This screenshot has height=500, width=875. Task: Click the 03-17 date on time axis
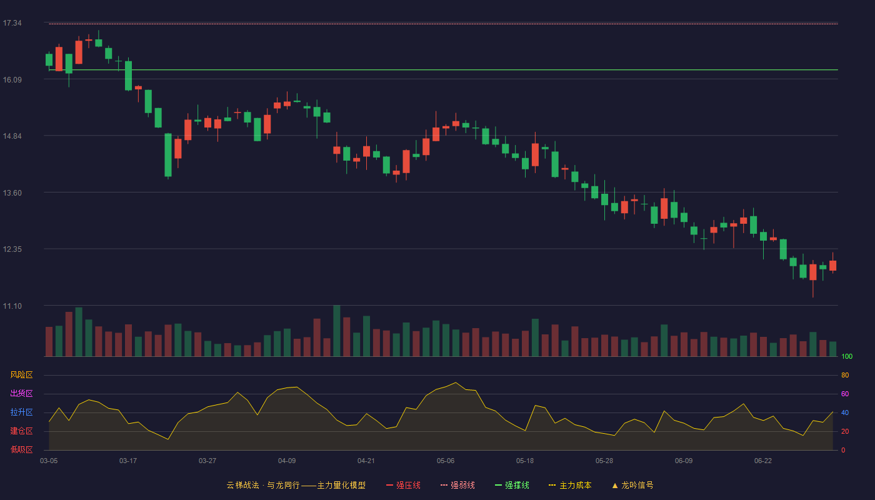click(128, 461)
